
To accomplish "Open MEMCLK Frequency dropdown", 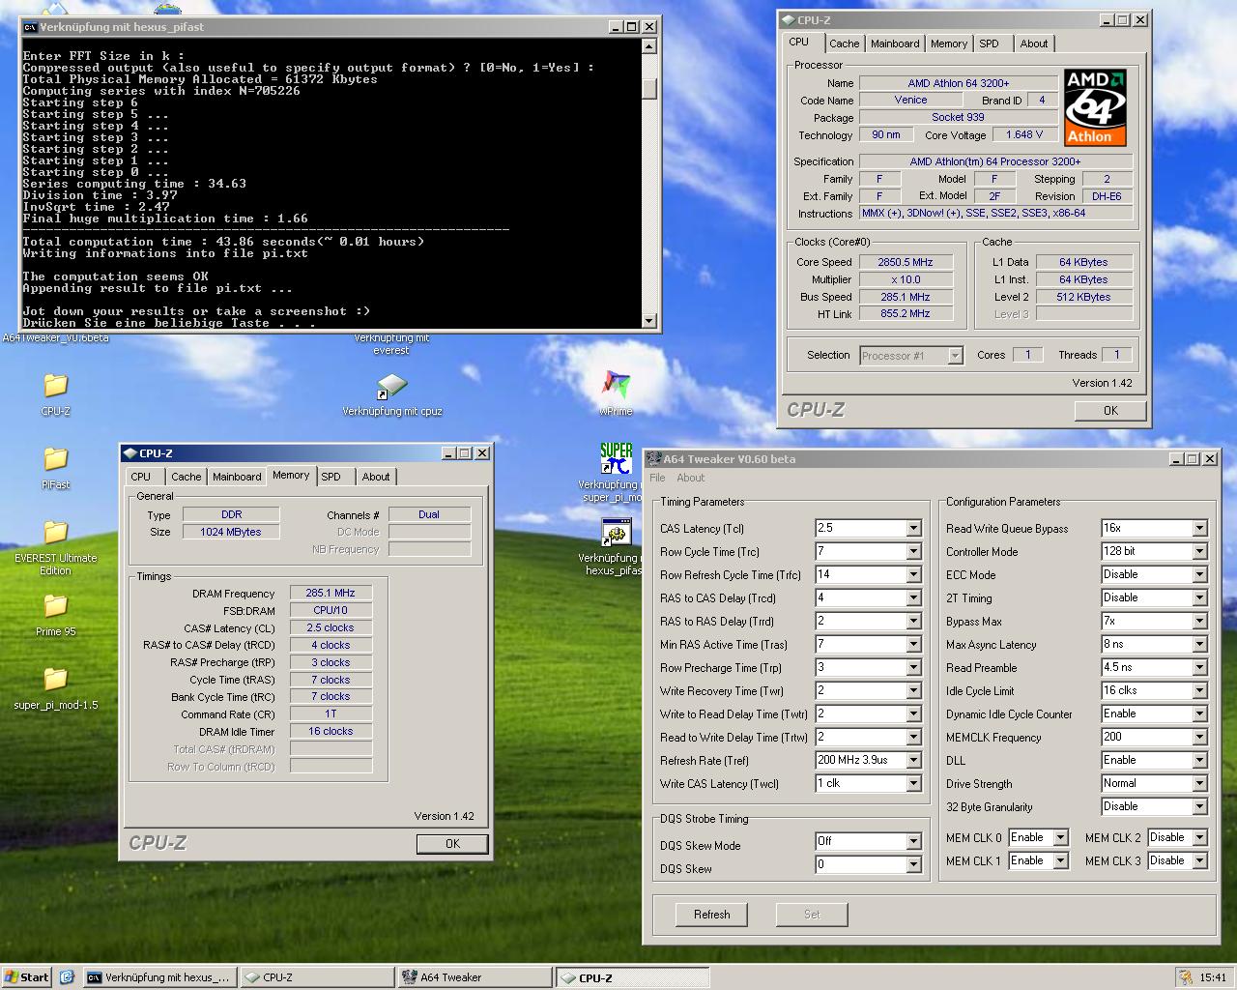I will [x=1199, y=738].
